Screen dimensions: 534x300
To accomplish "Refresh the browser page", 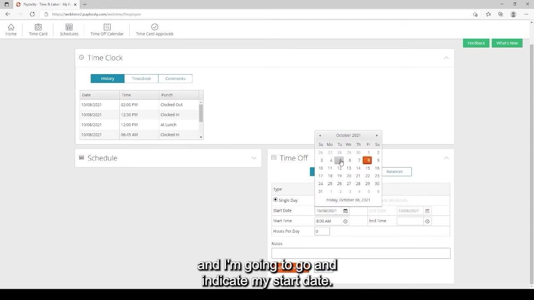I will [32, 14].
